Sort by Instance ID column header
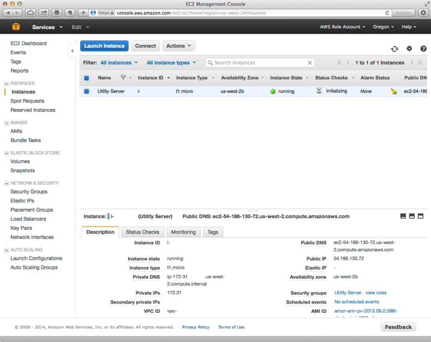The height and width of the screenshot is (342, 431). (150, 78)
